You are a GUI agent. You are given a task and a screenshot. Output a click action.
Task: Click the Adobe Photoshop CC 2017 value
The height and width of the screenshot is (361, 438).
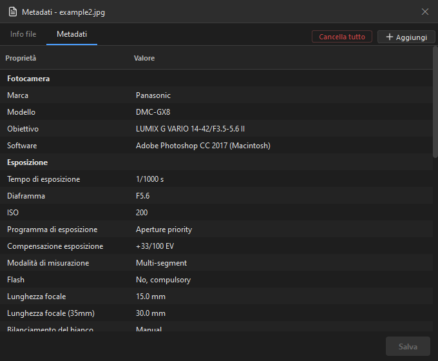(203, 146)
